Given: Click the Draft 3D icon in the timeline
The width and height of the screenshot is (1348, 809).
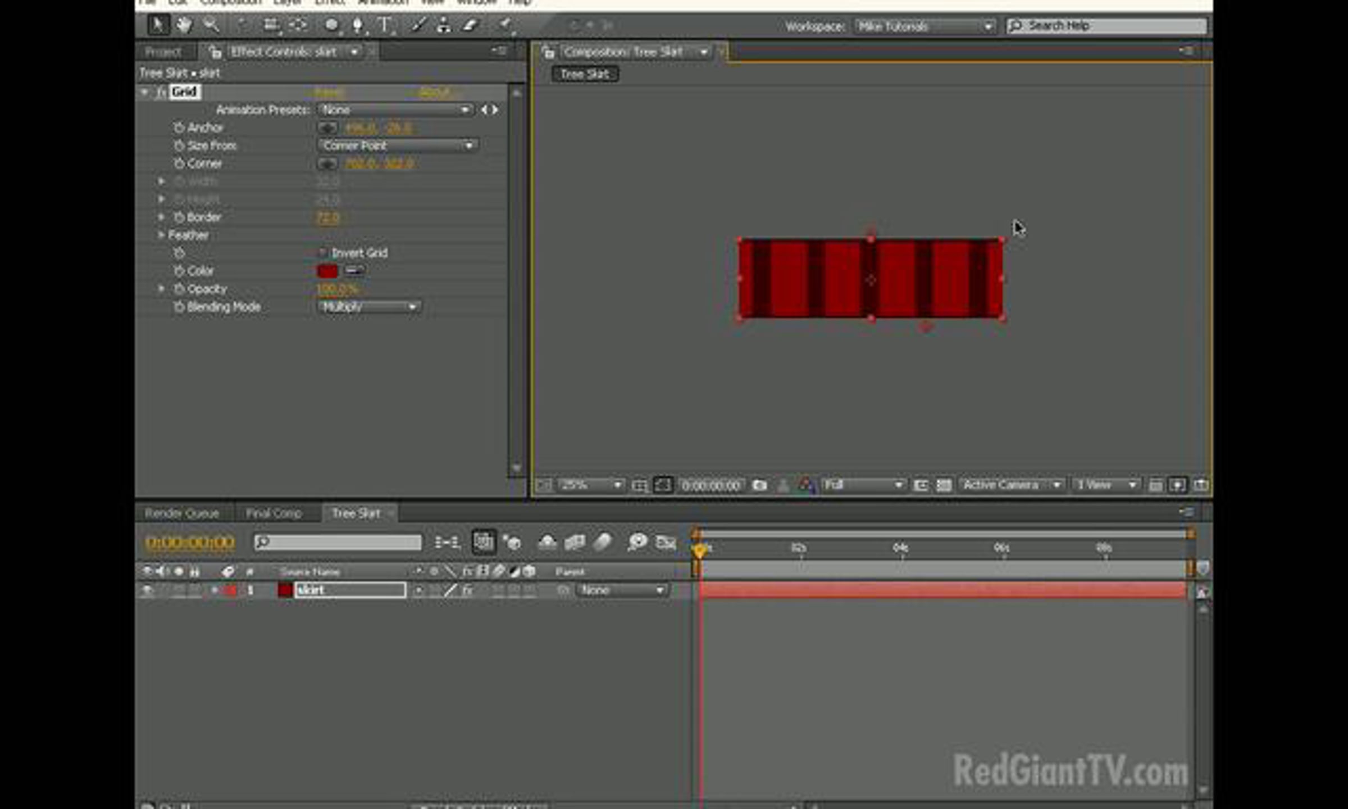Looking at the screenshot, I should 513,542.
